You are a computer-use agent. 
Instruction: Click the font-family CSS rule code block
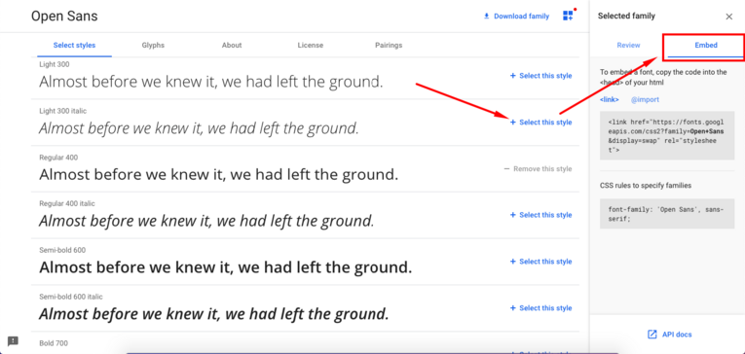(667, 214)
